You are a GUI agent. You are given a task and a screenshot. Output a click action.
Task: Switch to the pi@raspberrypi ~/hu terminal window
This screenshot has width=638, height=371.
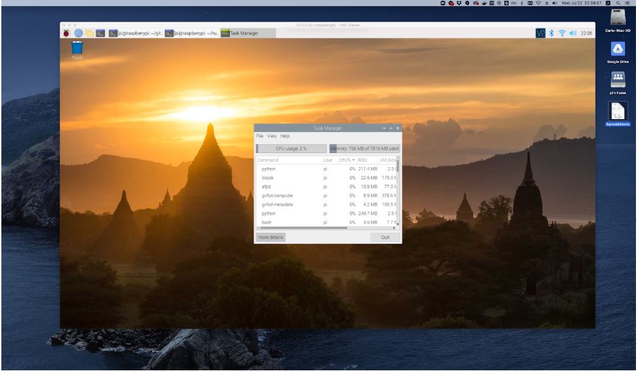tap(192, 33)
